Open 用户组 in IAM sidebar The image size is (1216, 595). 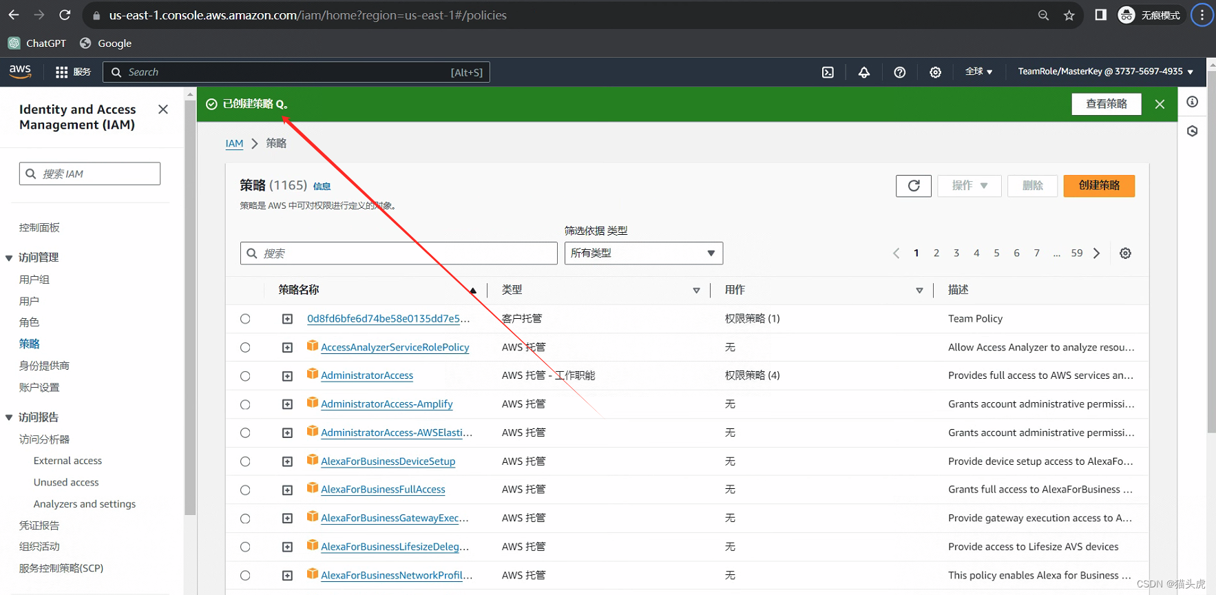click(34, 280)
